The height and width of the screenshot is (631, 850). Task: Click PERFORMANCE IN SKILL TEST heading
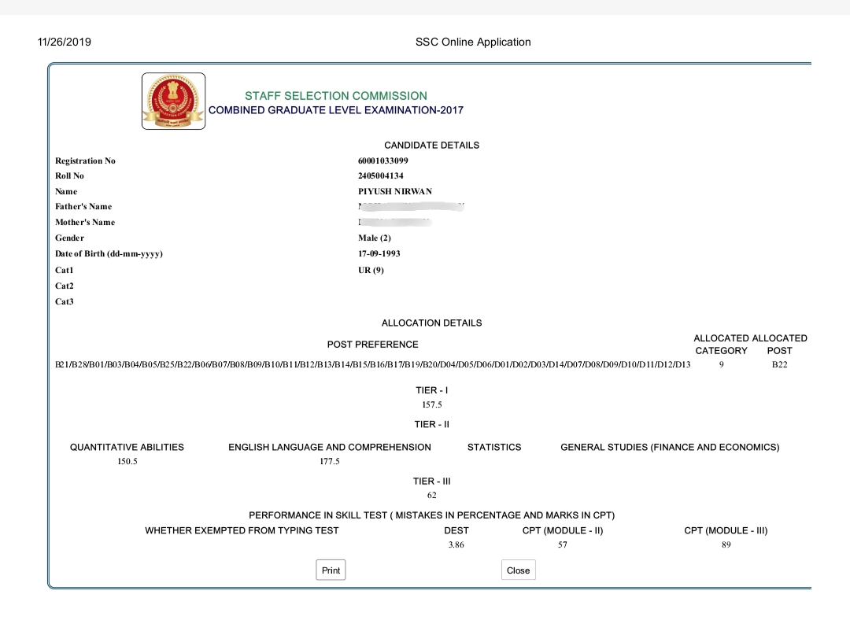point(432,515)
